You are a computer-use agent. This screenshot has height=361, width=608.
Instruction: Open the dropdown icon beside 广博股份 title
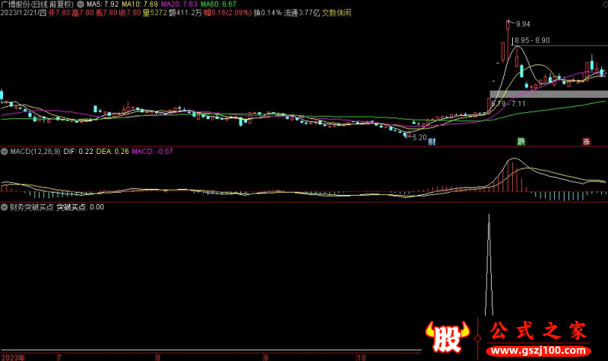pos(81,5)
